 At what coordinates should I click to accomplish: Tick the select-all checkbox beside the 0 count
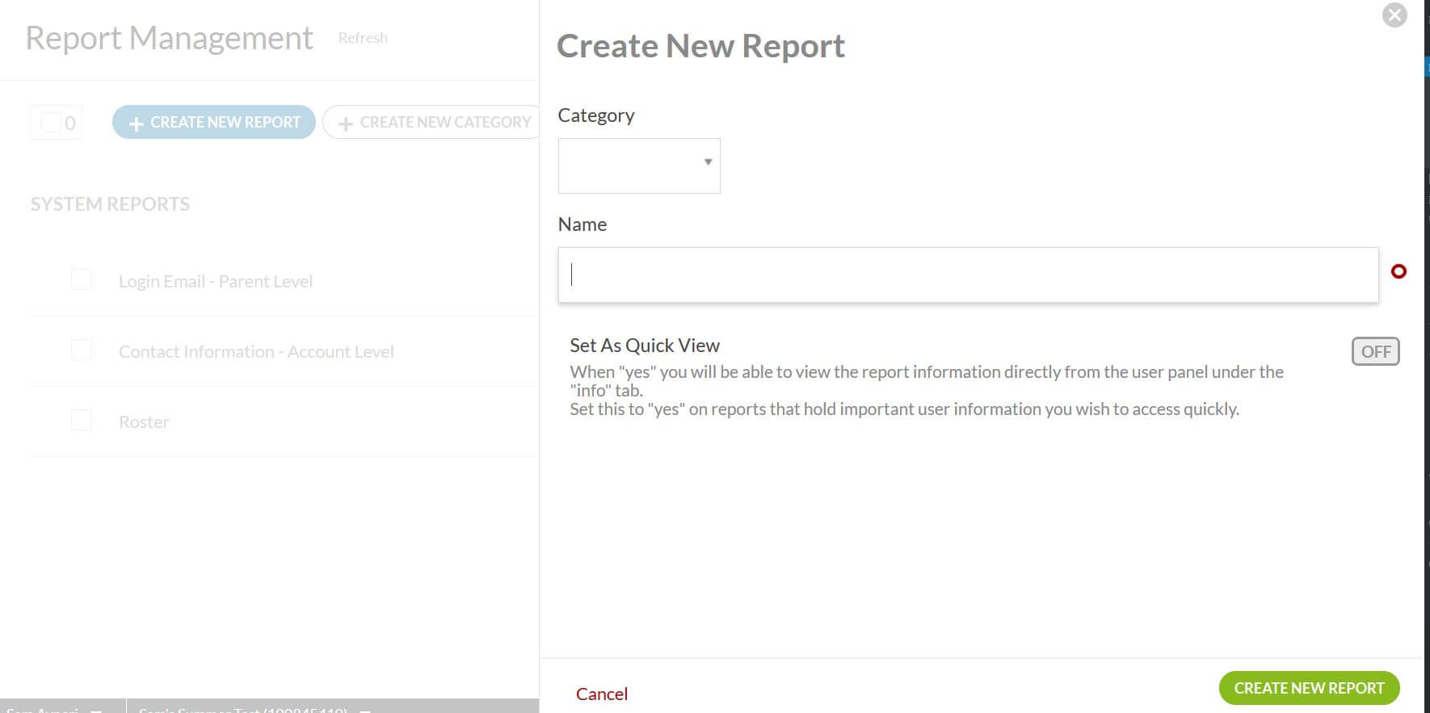click(51, 123)
